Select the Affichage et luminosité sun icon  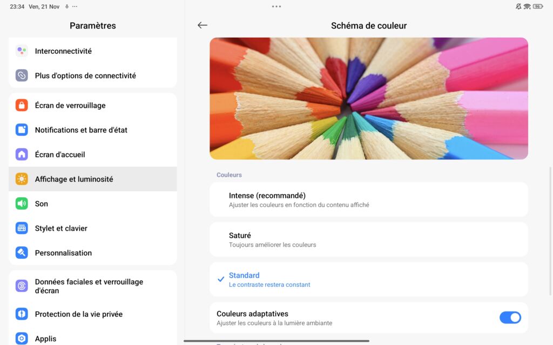pos(21,178)
